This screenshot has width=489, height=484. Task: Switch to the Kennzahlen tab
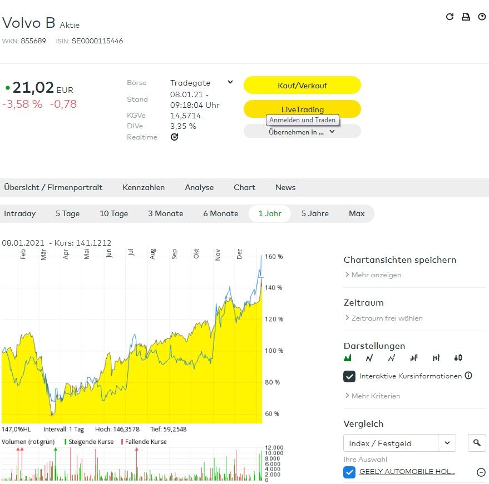tap(144, 187)
